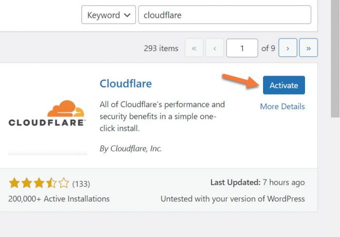Click the empty fifth rating star

coord(64,183)
